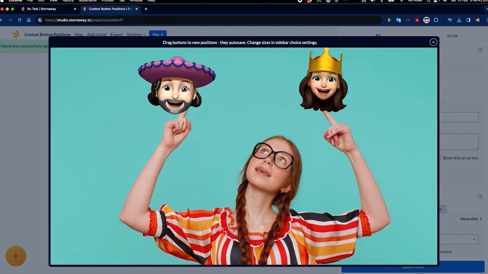The width and height of the screenshot is (488, 274).
Task: Click the browser forward arrow
Action: 10,20
